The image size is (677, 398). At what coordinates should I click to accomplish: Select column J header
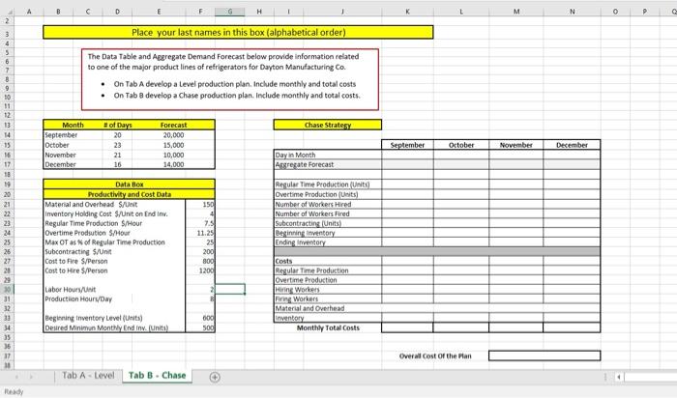coord(342,12)
